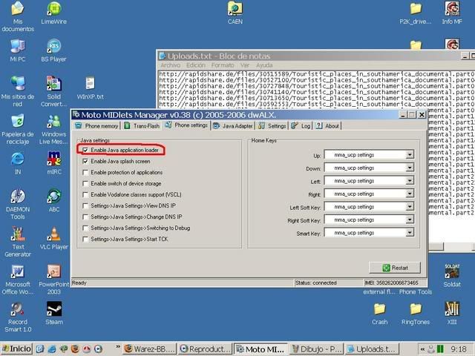Expand the Left home key dropdown
475x356 pixels.
(410, 181)
